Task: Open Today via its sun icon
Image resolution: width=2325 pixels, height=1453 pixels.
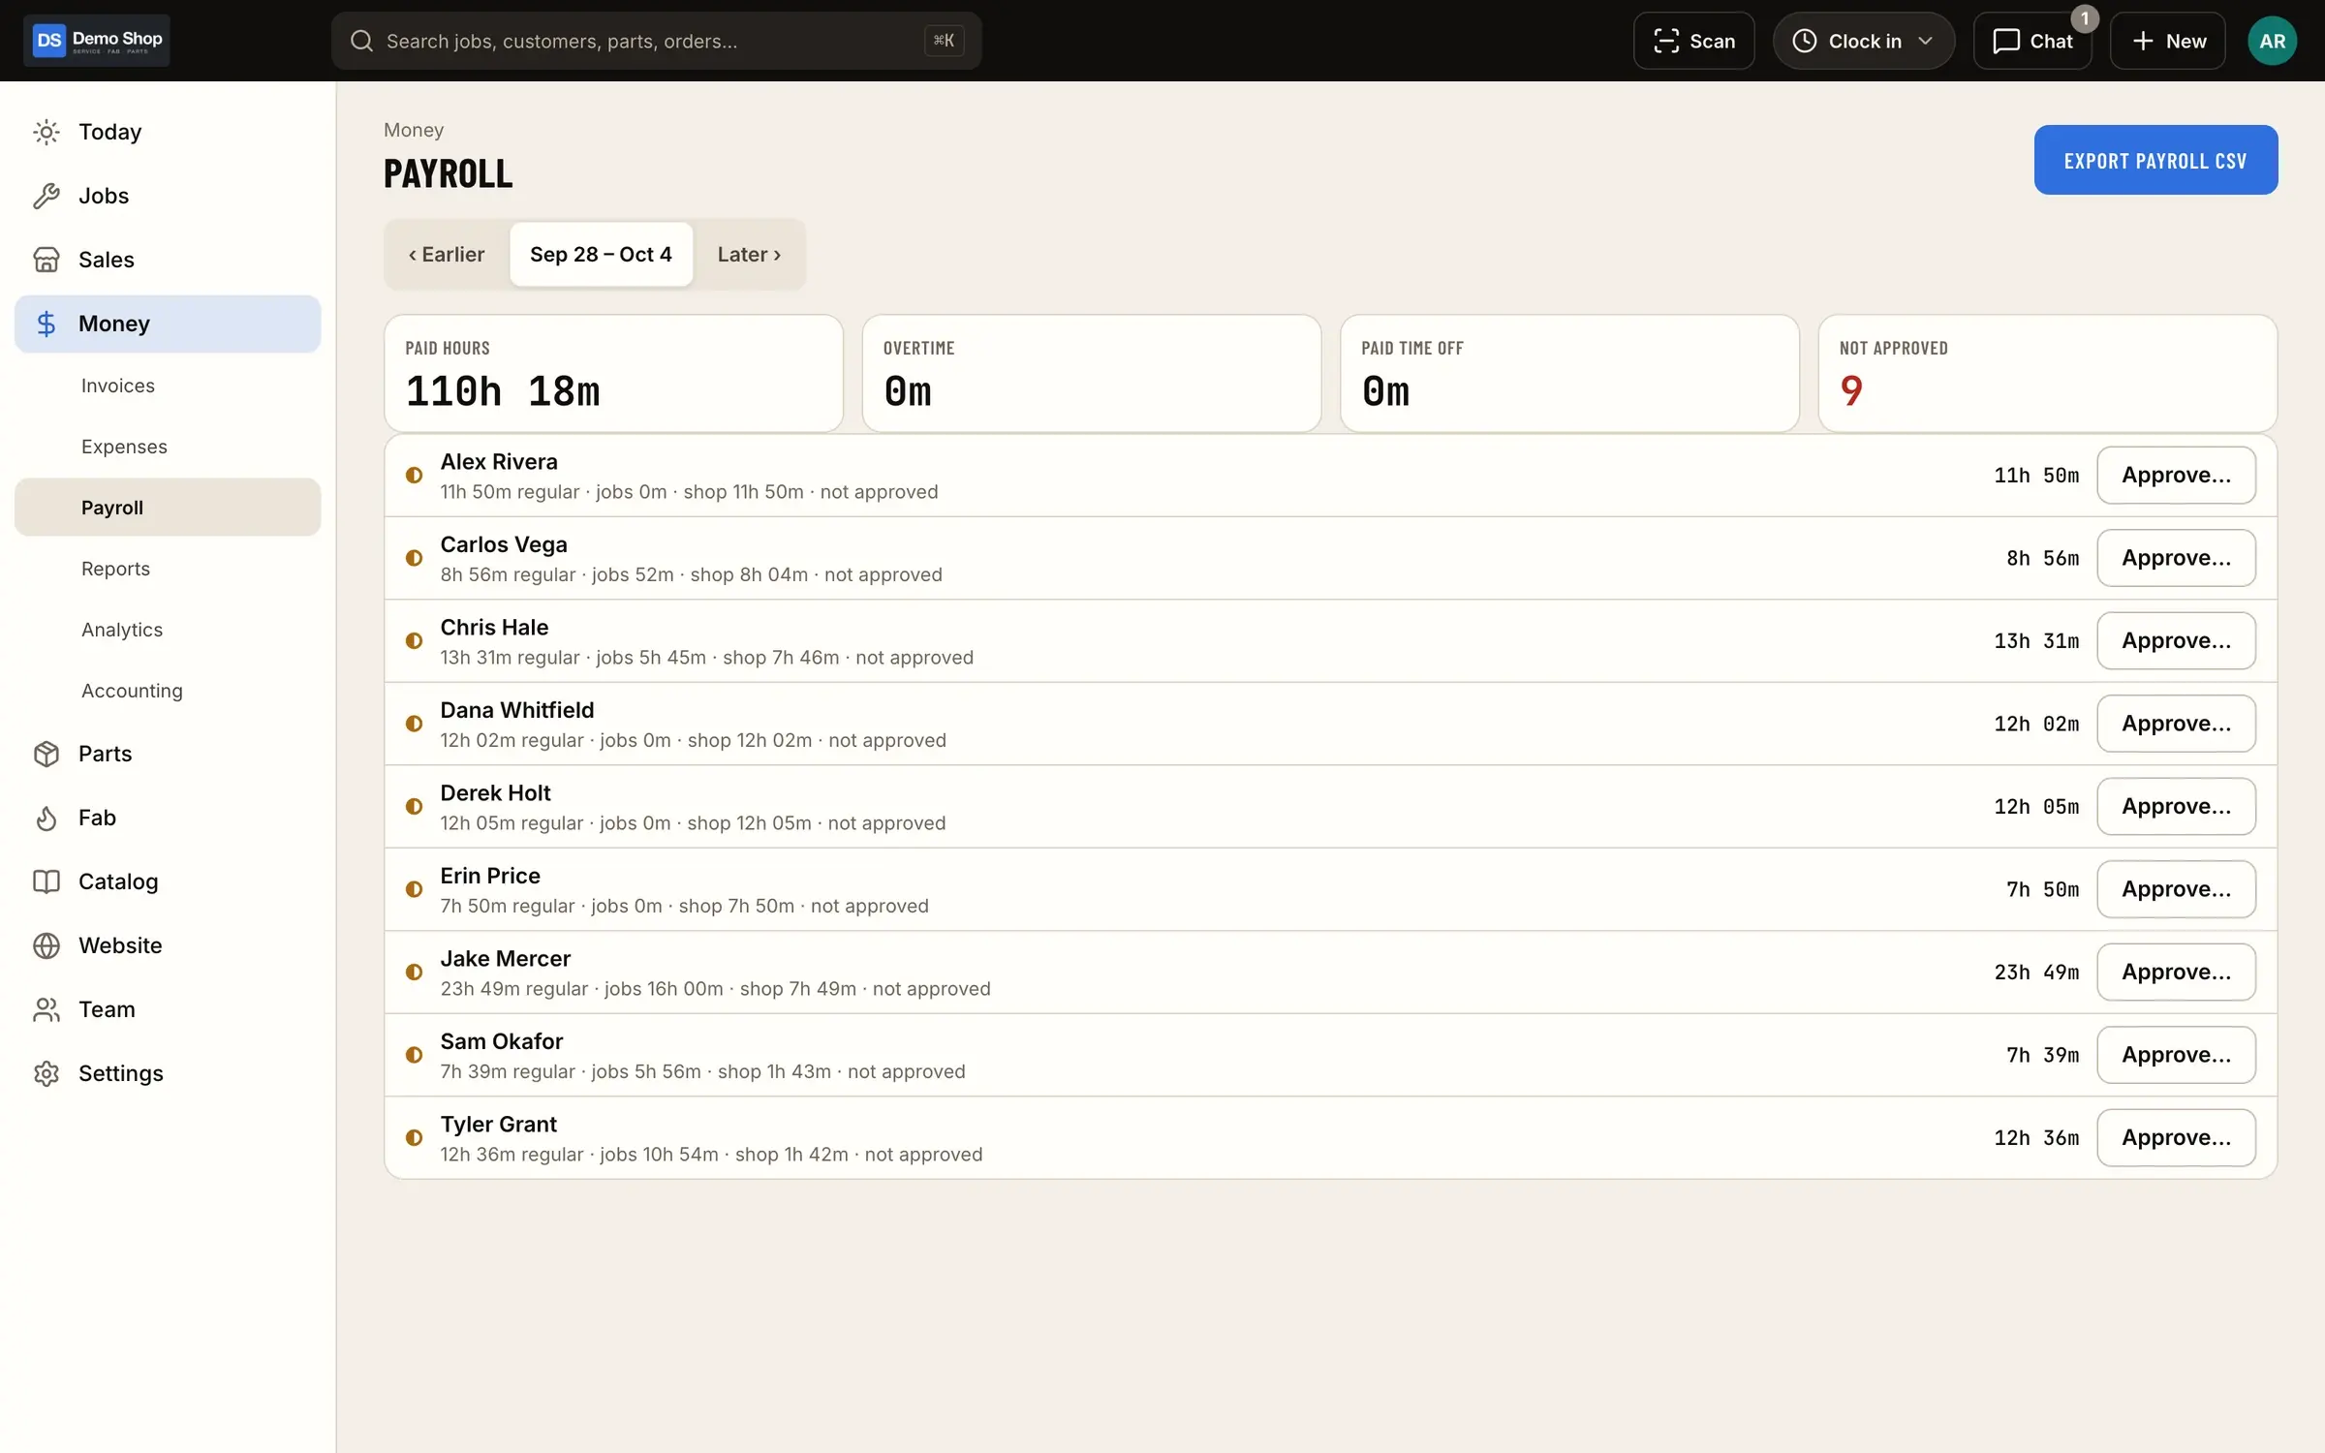Action: pyautogui.click(x=46, y=132)
